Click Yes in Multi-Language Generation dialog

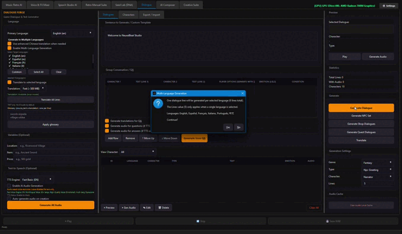coord(228,127)
